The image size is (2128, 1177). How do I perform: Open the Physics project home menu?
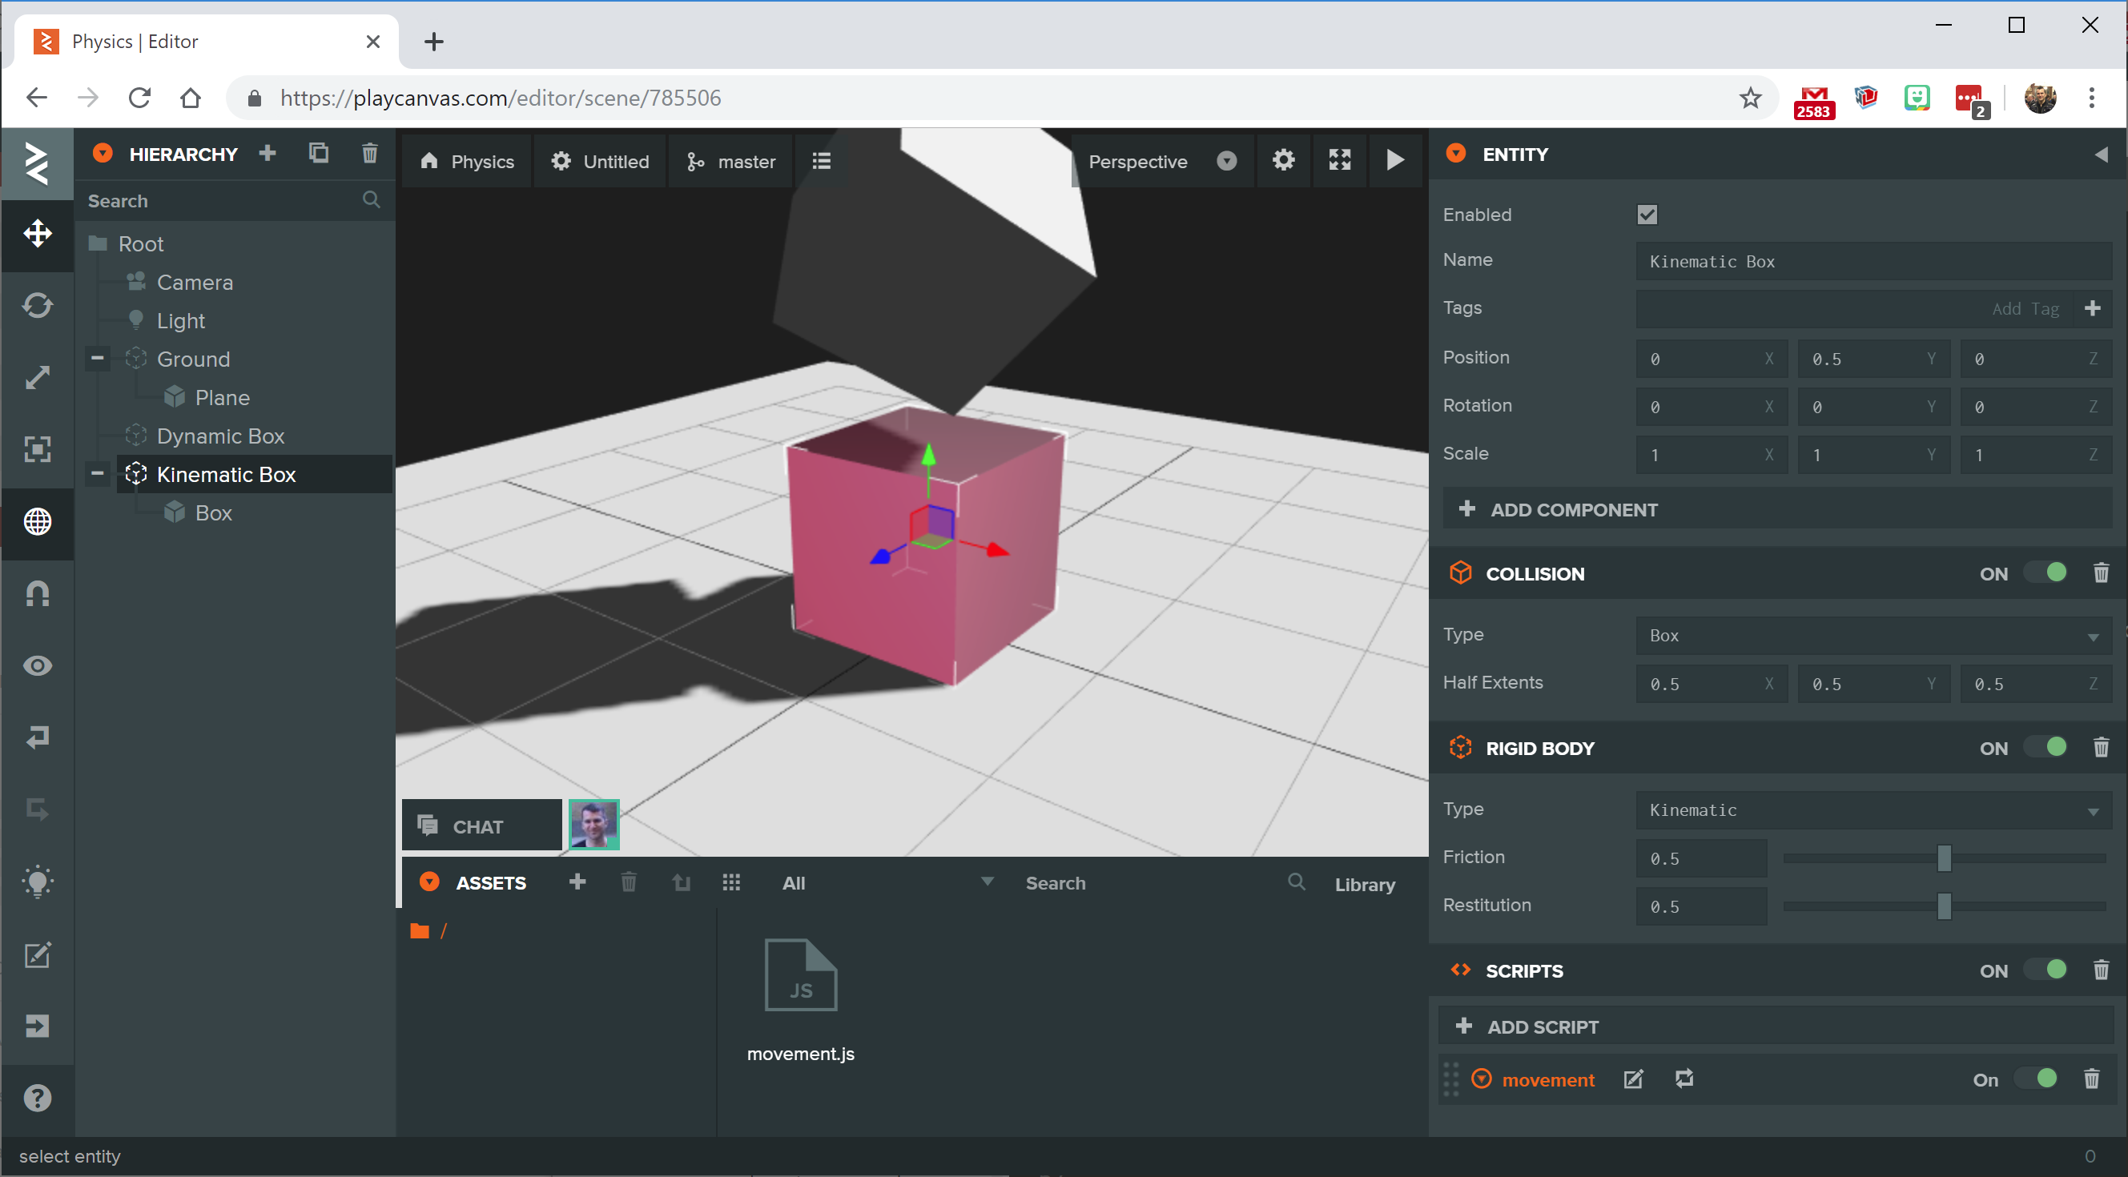pyautogui.click(x=468, y=161)
